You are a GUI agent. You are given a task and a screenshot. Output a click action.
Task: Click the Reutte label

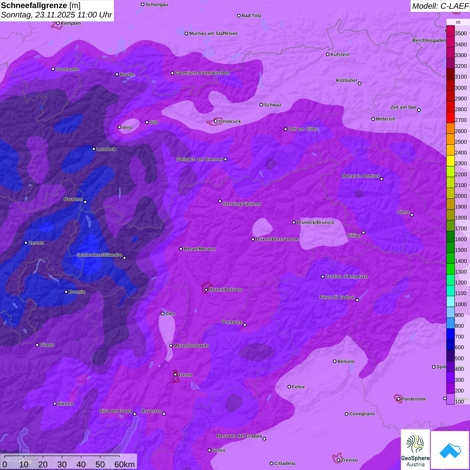tap(127, 74)
